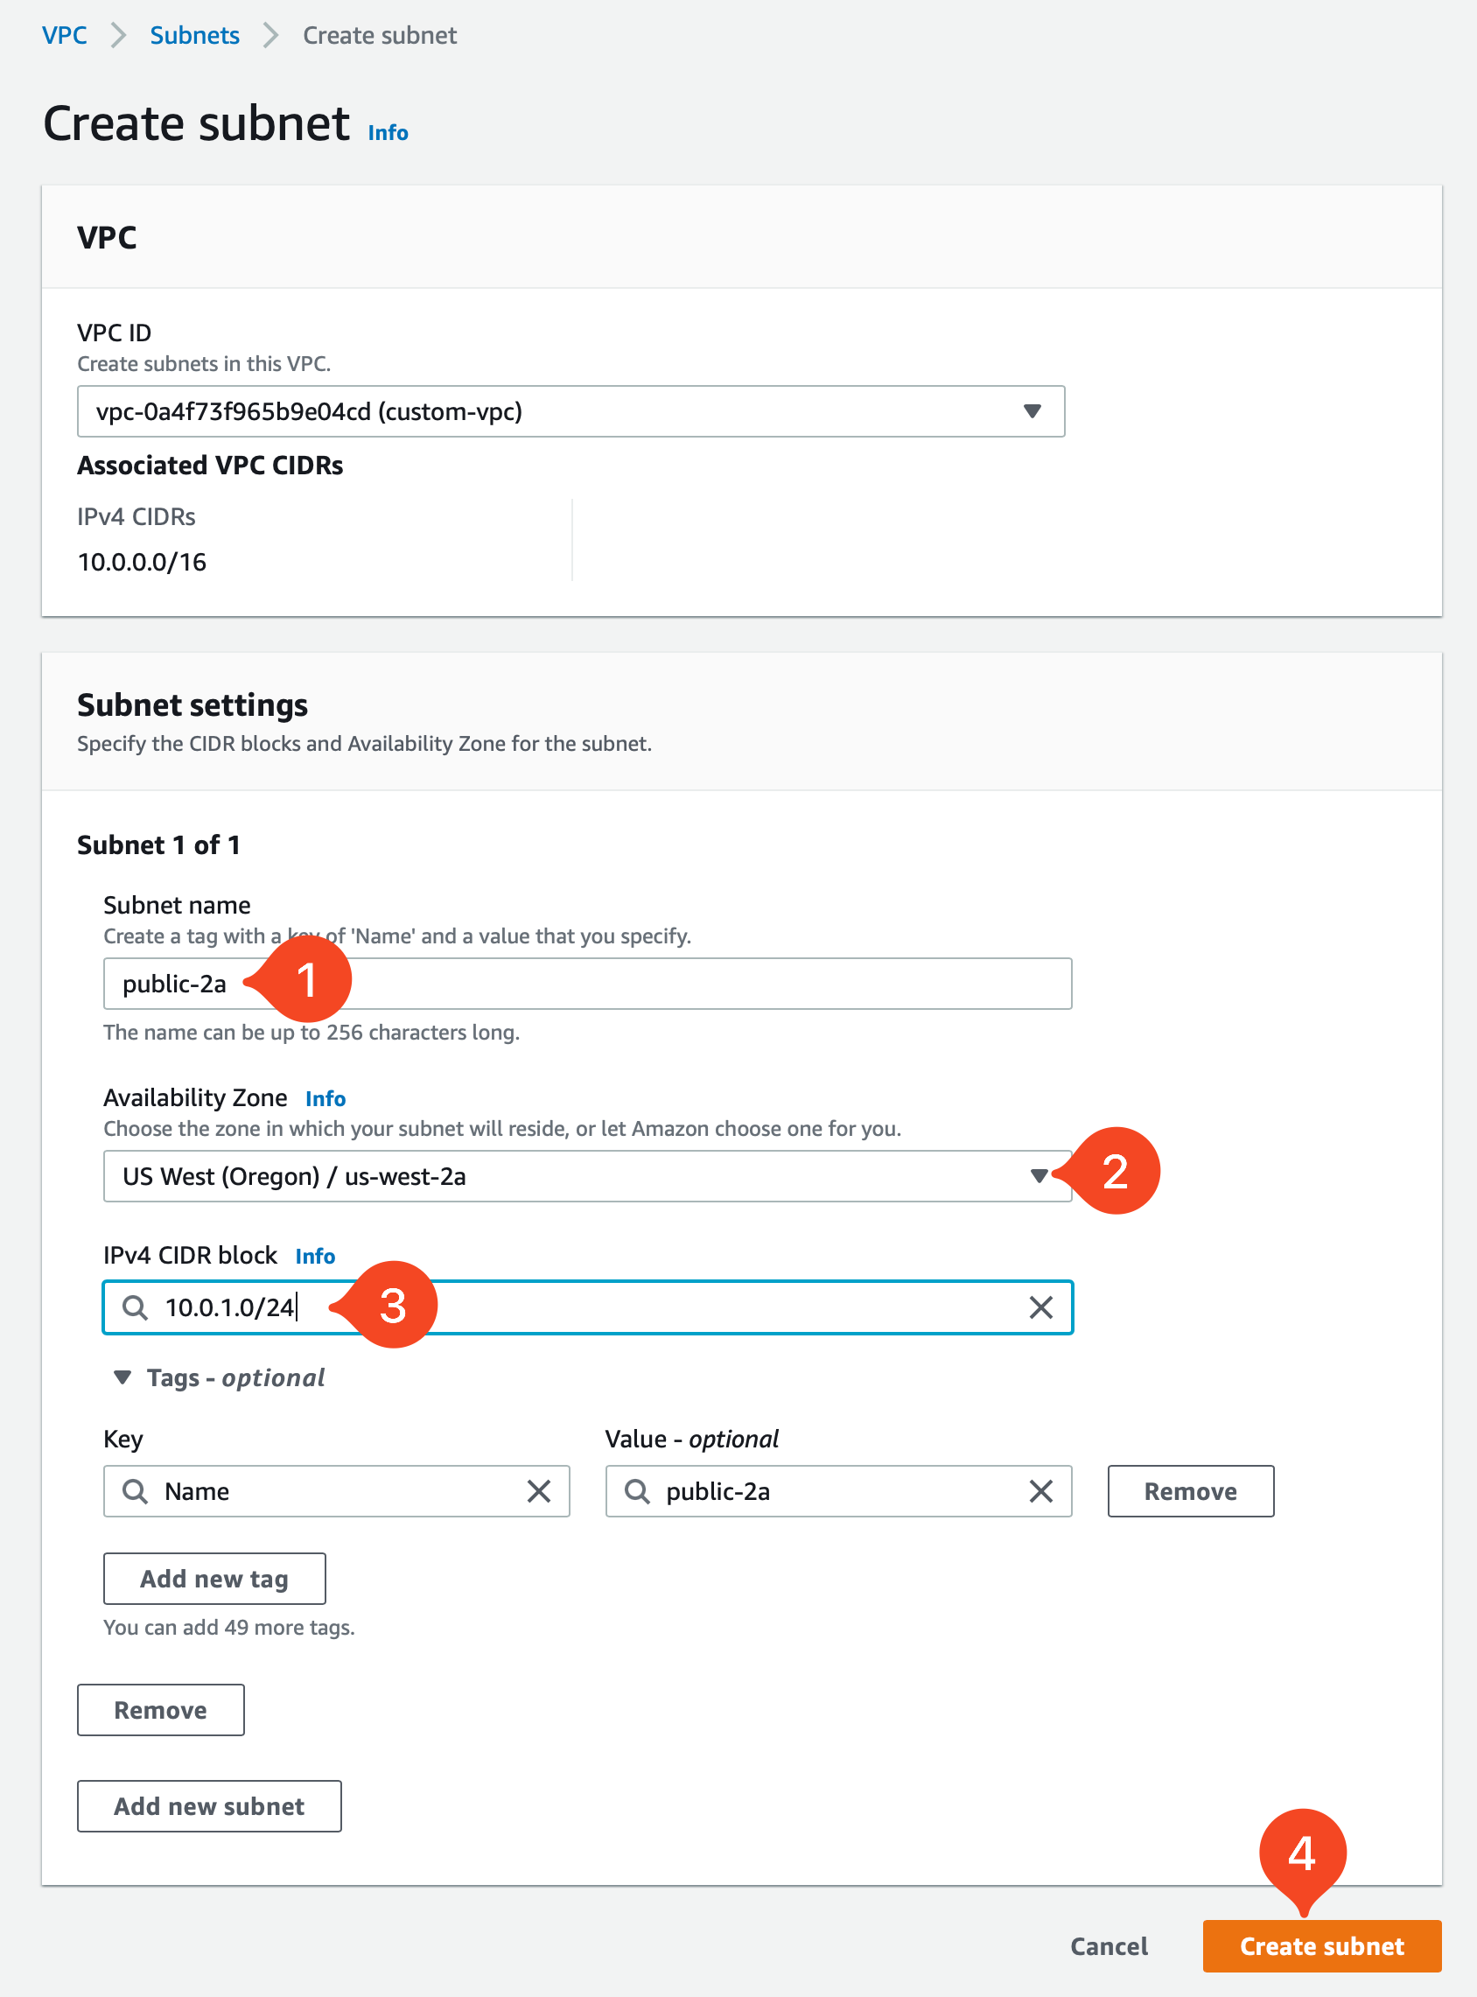
Task: Click Cancel to discard changes
Action: [x=1109, y=1946]
